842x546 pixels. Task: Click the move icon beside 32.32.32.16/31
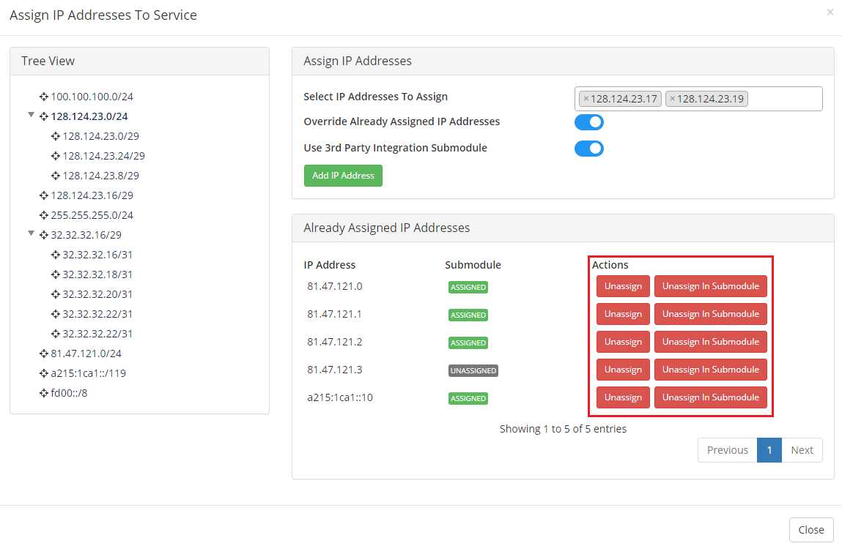pos(55,255)
